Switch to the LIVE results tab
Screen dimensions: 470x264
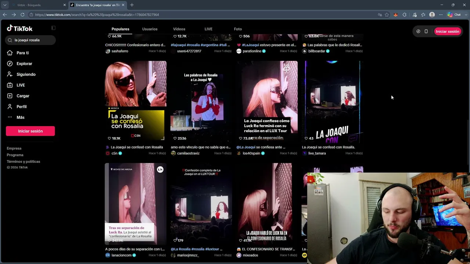[208, 29]
